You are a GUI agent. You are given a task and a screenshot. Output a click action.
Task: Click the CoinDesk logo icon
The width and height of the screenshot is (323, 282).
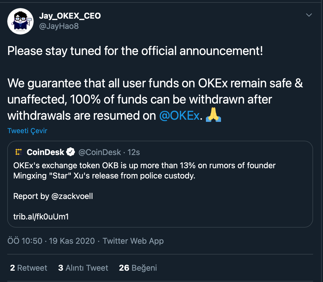pyautogui.click(x=19, y=152)
